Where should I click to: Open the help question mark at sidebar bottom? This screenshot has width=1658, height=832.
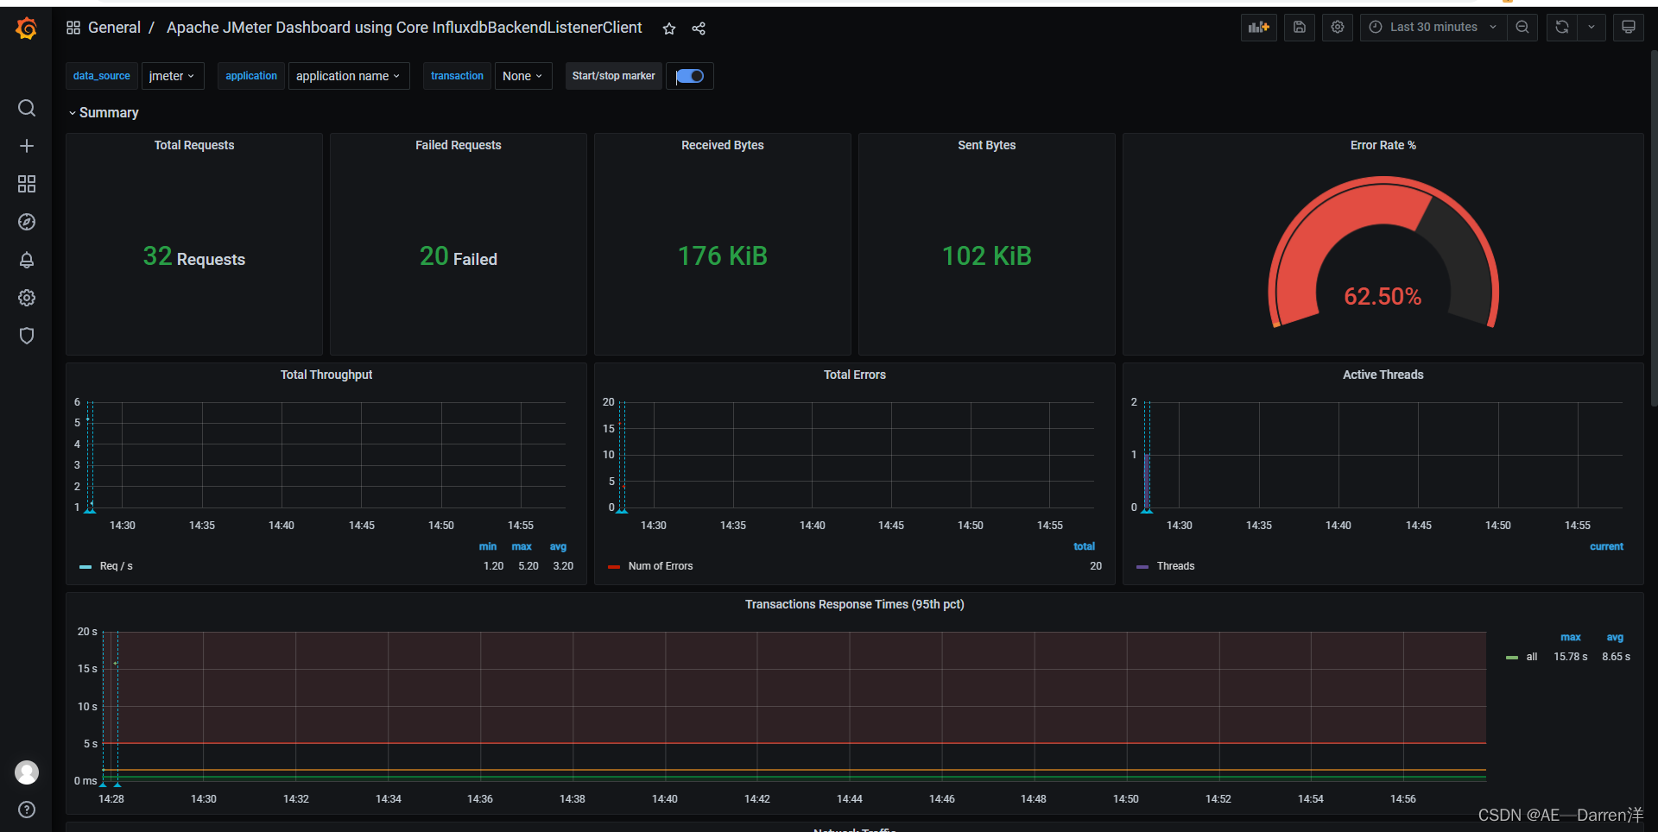pos(27,810)
